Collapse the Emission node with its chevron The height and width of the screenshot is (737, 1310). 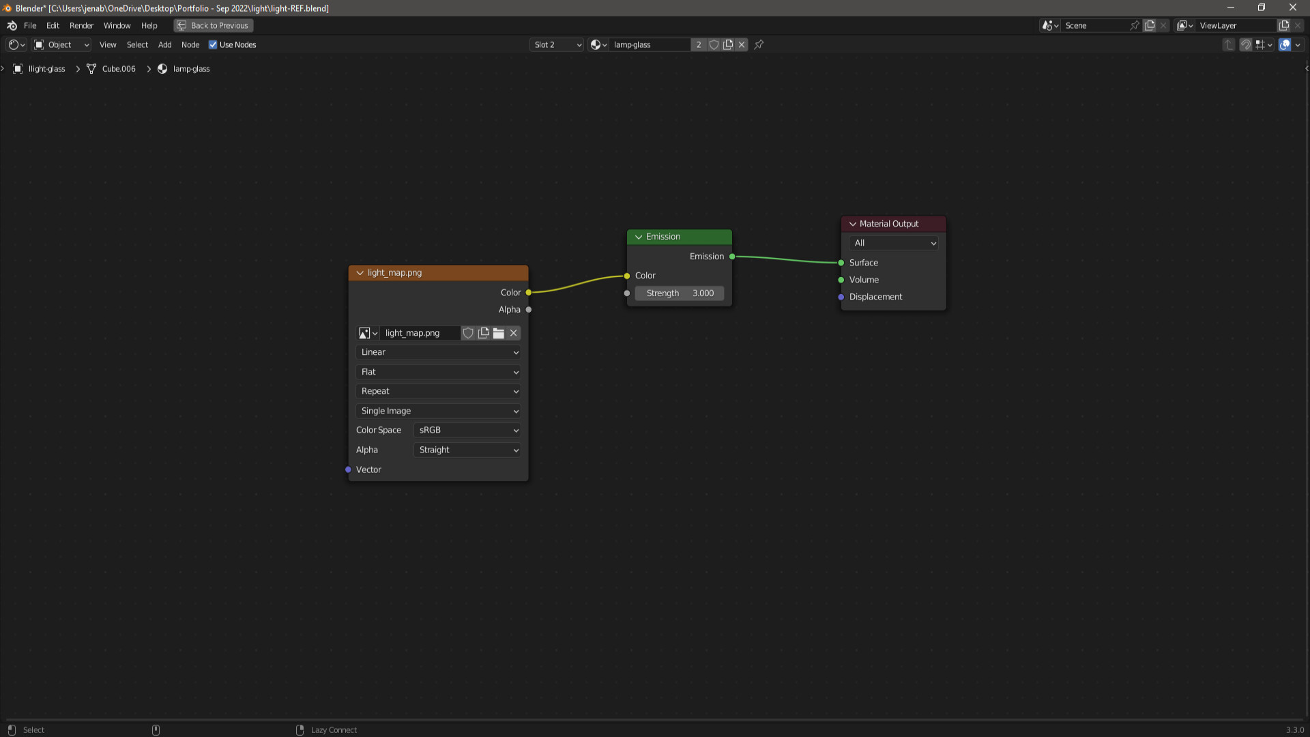click(639, 237)
